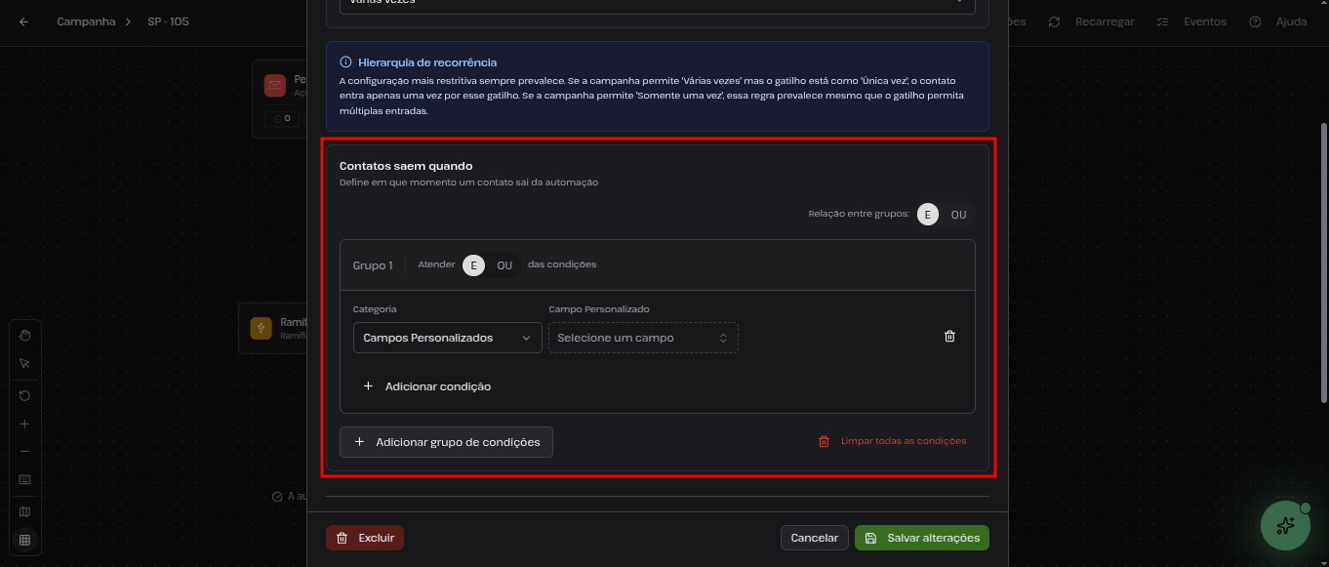Click Salvar alterações button
Image resolution: width=1329 pixels, height=567 pixels.
[922, 538]
